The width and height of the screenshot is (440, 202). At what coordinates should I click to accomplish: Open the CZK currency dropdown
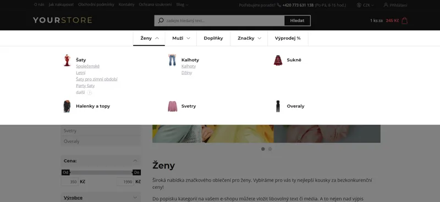pos(365,5)
